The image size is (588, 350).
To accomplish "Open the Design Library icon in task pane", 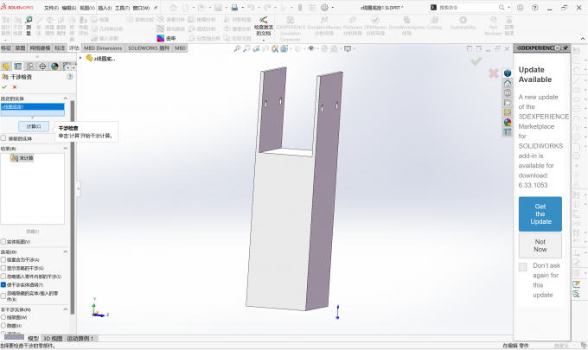I will [x=508, y=92].
